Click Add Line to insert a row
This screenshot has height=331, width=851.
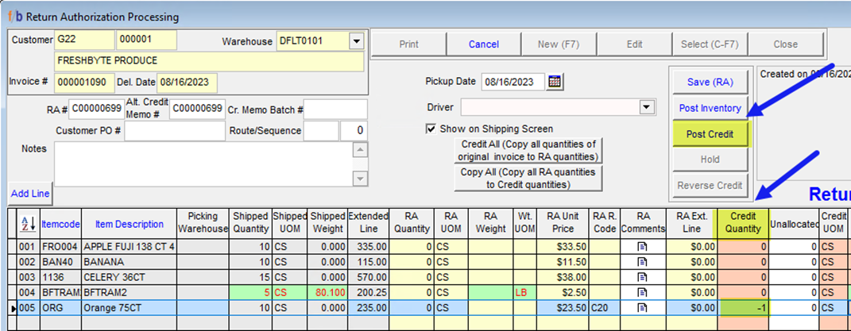click(30, 194)
